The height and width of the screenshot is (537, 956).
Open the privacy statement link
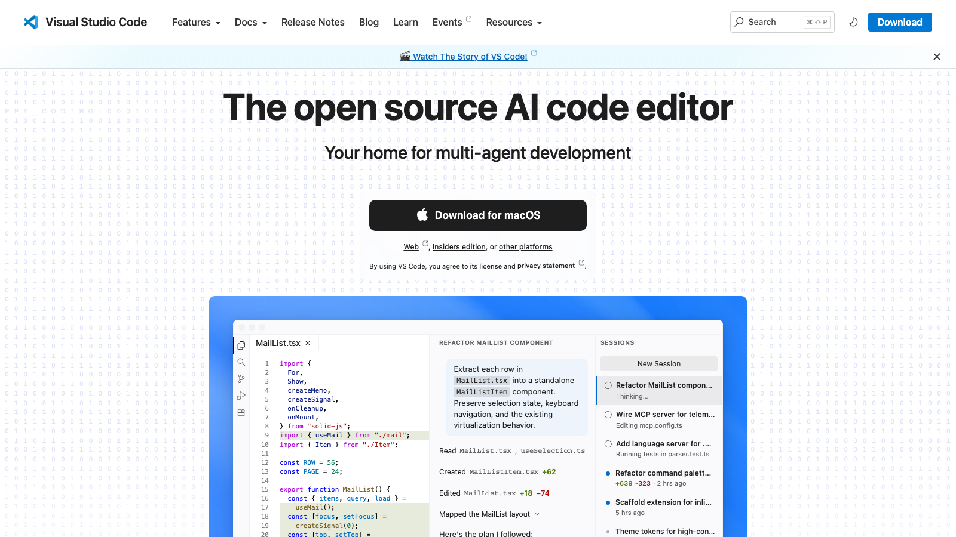(x=546, y=266)
